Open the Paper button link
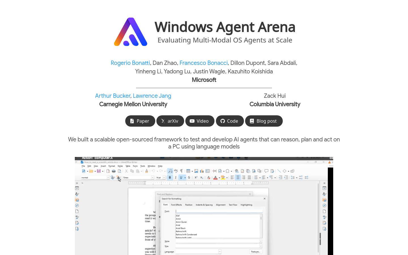408x255 pixels. [140, 121]
